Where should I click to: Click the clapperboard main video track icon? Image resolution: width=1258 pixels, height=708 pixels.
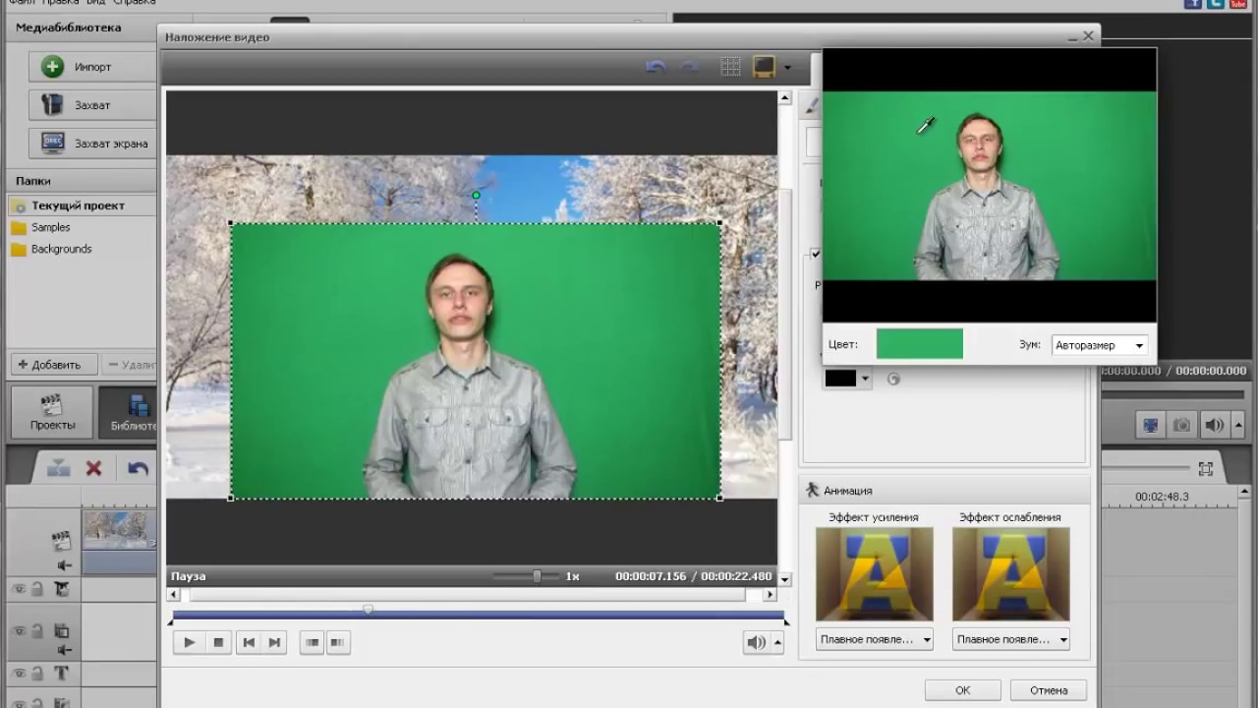point(61,540)
